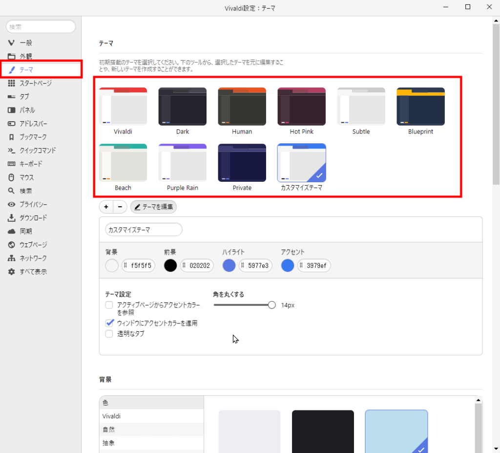Select the Dark theme thumbnail
This screenshot has height=453, width=500.
(x=183, y=107)
